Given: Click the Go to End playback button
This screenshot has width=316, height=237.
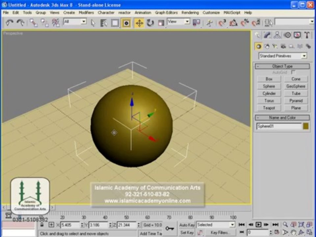Looking at the screenshot, I should pos(275,224).
